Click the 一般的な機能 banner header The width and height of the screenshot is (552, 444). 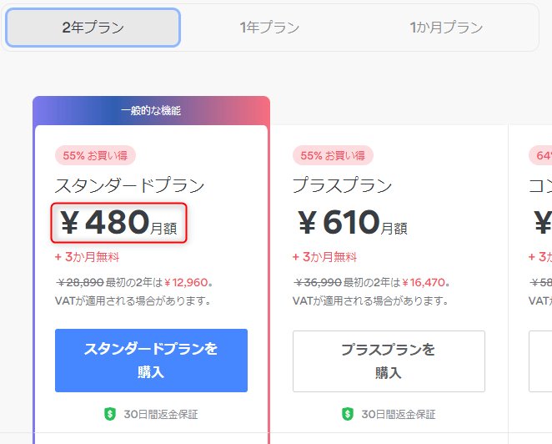[152, 111]
